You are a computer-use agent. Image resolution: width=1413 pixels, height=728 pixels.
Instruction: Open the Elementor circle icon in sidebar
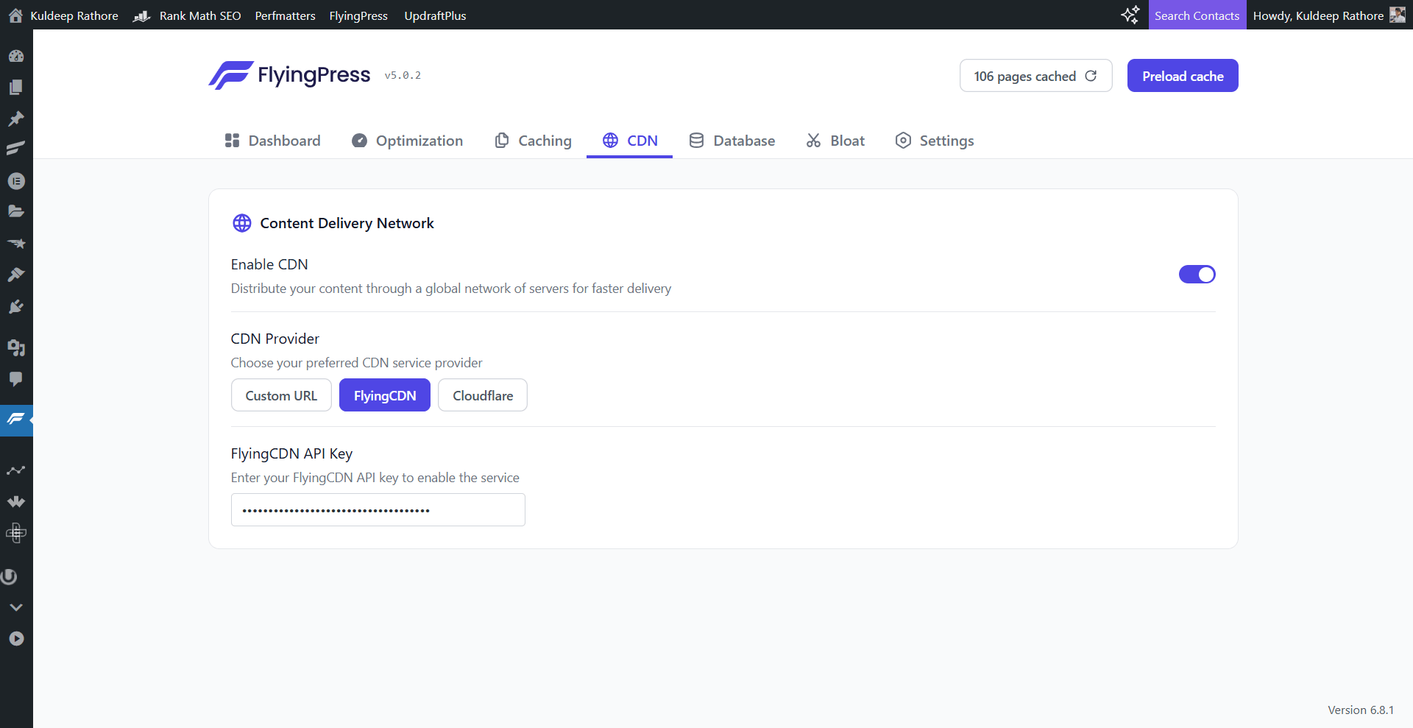click(16, 180)
